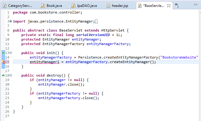
Task: Click the error quick-fix marker on line 15
Action: (x=3, y=62)
